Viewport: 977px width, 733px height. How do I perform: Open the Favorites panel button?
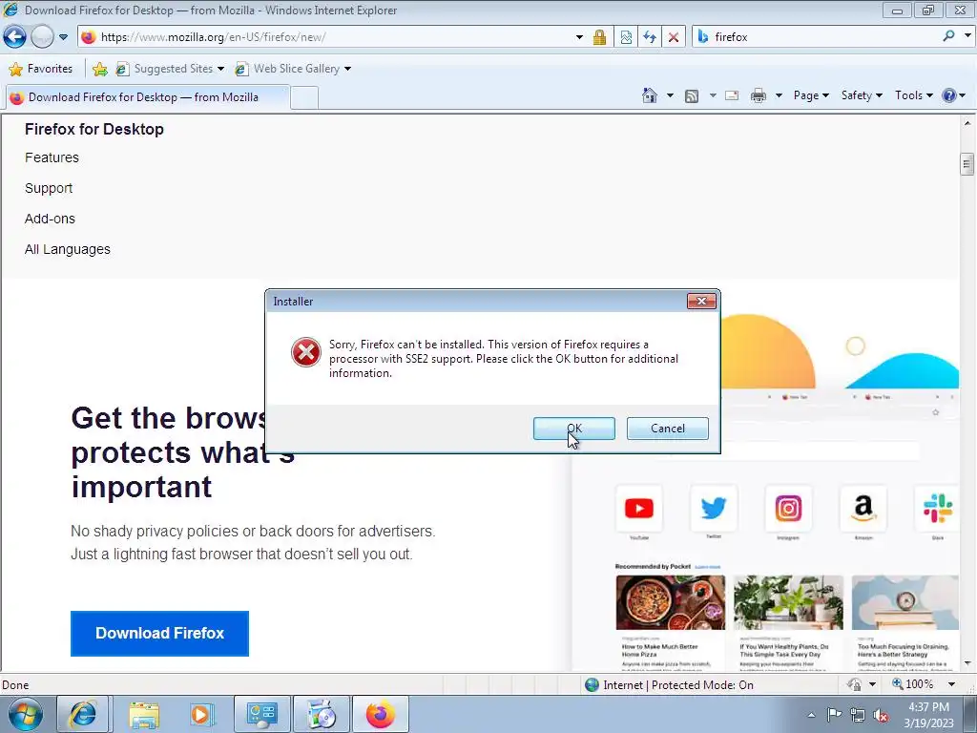click(x=41, y=69)
